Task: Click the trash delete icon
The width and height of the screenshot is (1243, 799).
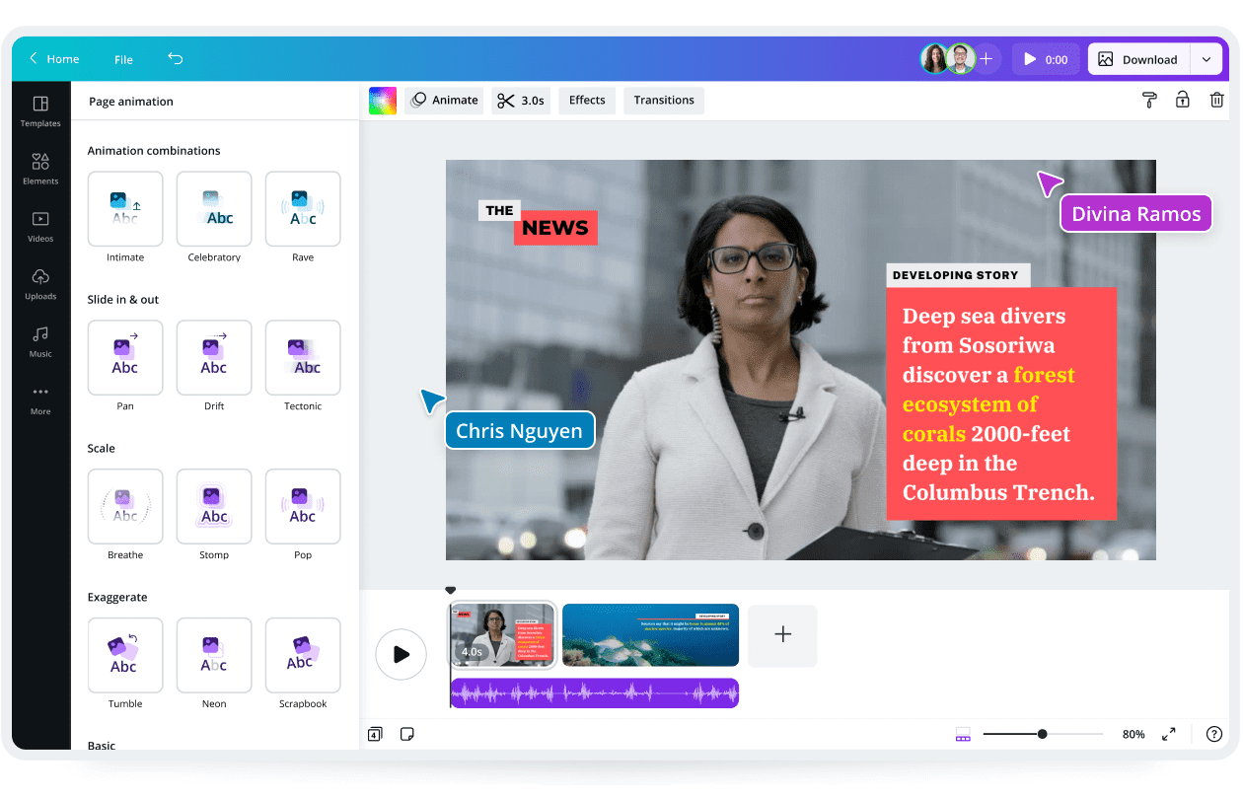Action: pyautogui.click(x=1216, y=100)
